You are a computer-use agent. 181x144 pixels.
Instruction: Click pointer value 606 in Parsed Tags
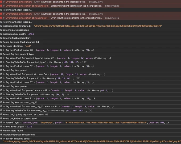point(162,122)
